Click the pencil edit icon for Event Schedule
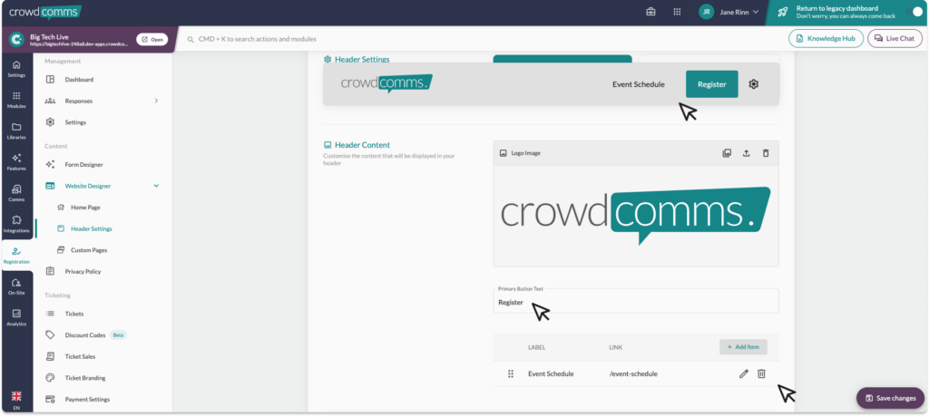 [x=744, y=373]
